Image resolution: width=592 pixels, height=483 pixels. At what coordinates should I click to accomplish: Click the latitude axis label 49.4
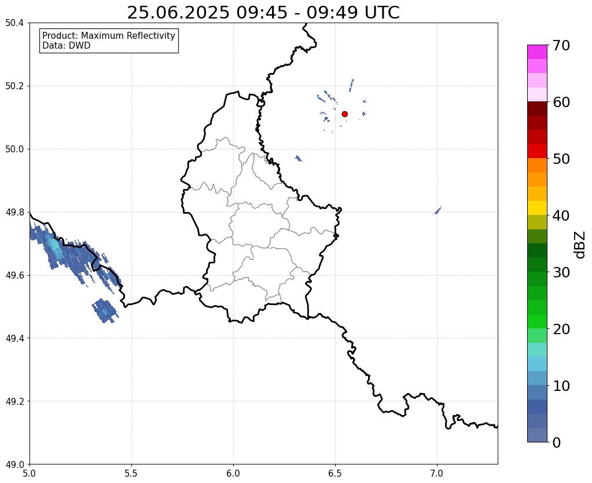[14, 338]
